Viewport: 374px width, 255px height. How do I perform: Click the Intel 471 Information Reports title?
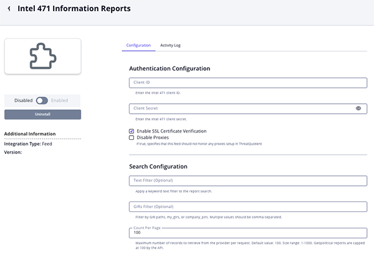[x=74, y=9]
